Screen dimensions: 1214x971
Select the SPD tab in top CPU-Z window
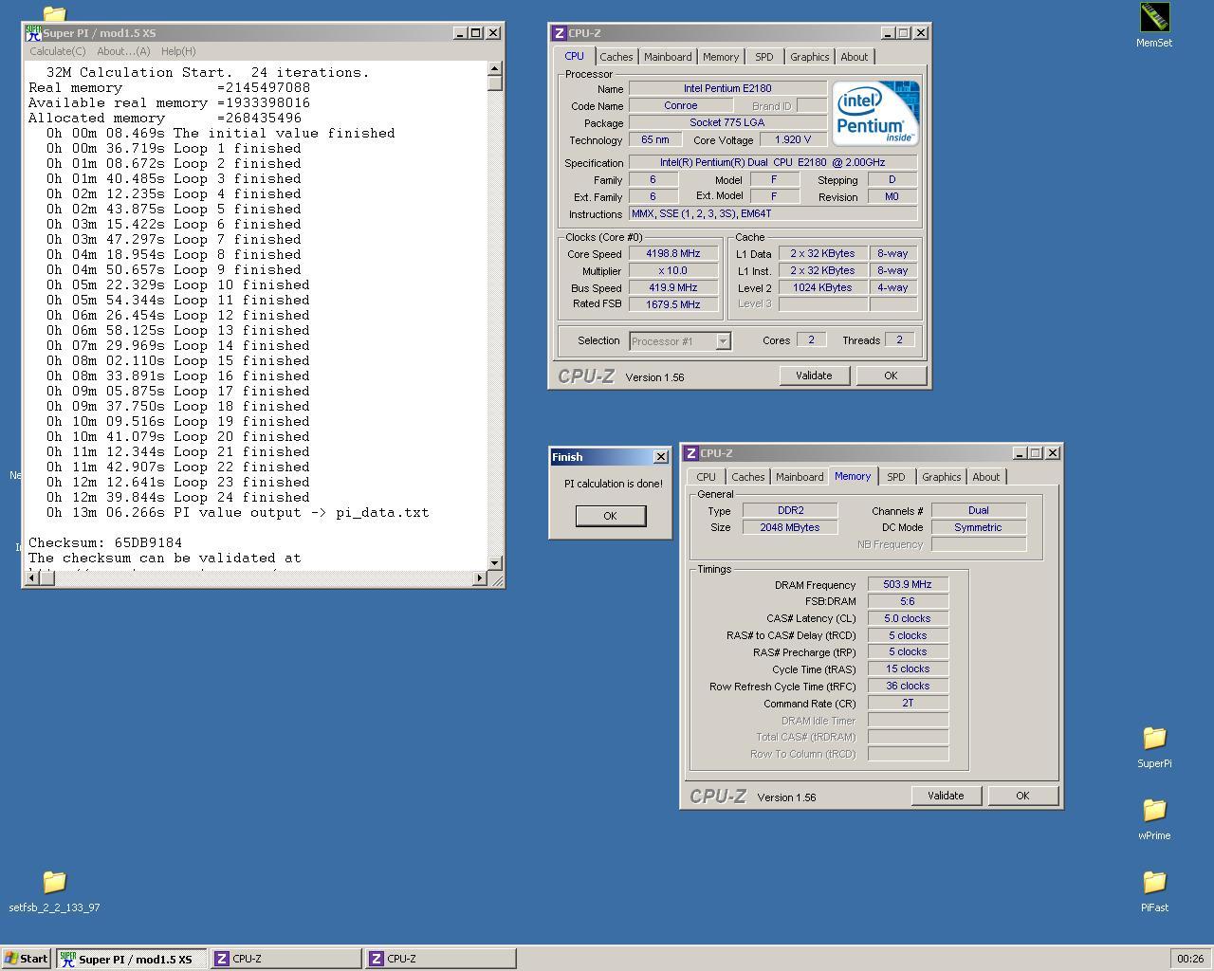(x=764, y=57)
